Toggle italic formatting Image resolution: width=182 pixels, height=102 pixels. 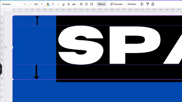click(x=58, y=4)
